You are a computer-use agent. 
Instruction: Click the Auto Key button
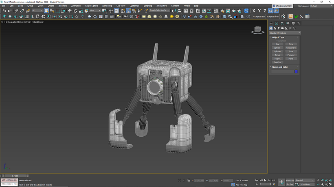coord(290,181)
